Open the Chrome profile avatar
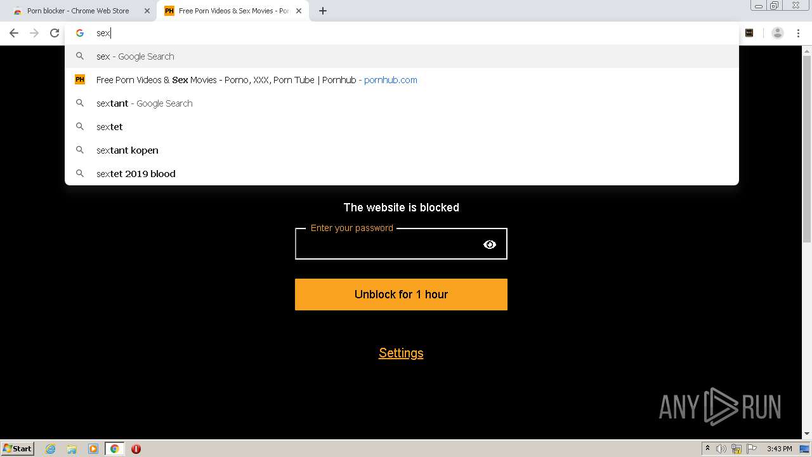The height and width of the screenshot is (457, 812). [778, 33]
